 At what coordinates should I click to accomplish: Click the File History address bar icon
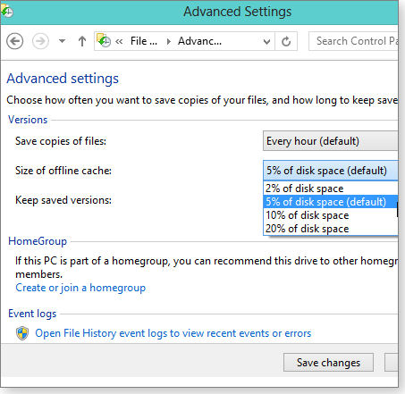tap(104, 40)
